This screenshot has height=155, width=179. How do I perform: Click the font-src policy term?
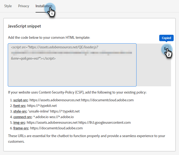point(20,106)
